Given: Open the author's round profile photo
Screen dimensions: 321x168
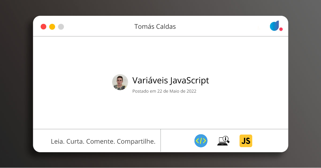Looking at the screenshot, I should tap(120, 82).
